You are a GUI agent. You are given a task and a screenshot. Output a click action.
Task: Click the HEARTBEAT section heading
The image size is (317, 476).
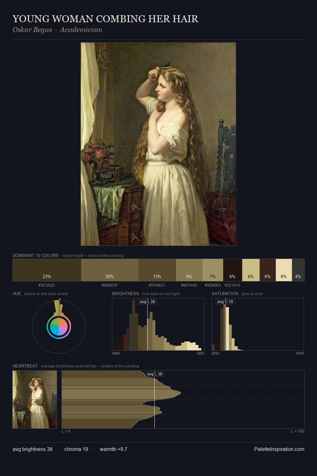25,366
